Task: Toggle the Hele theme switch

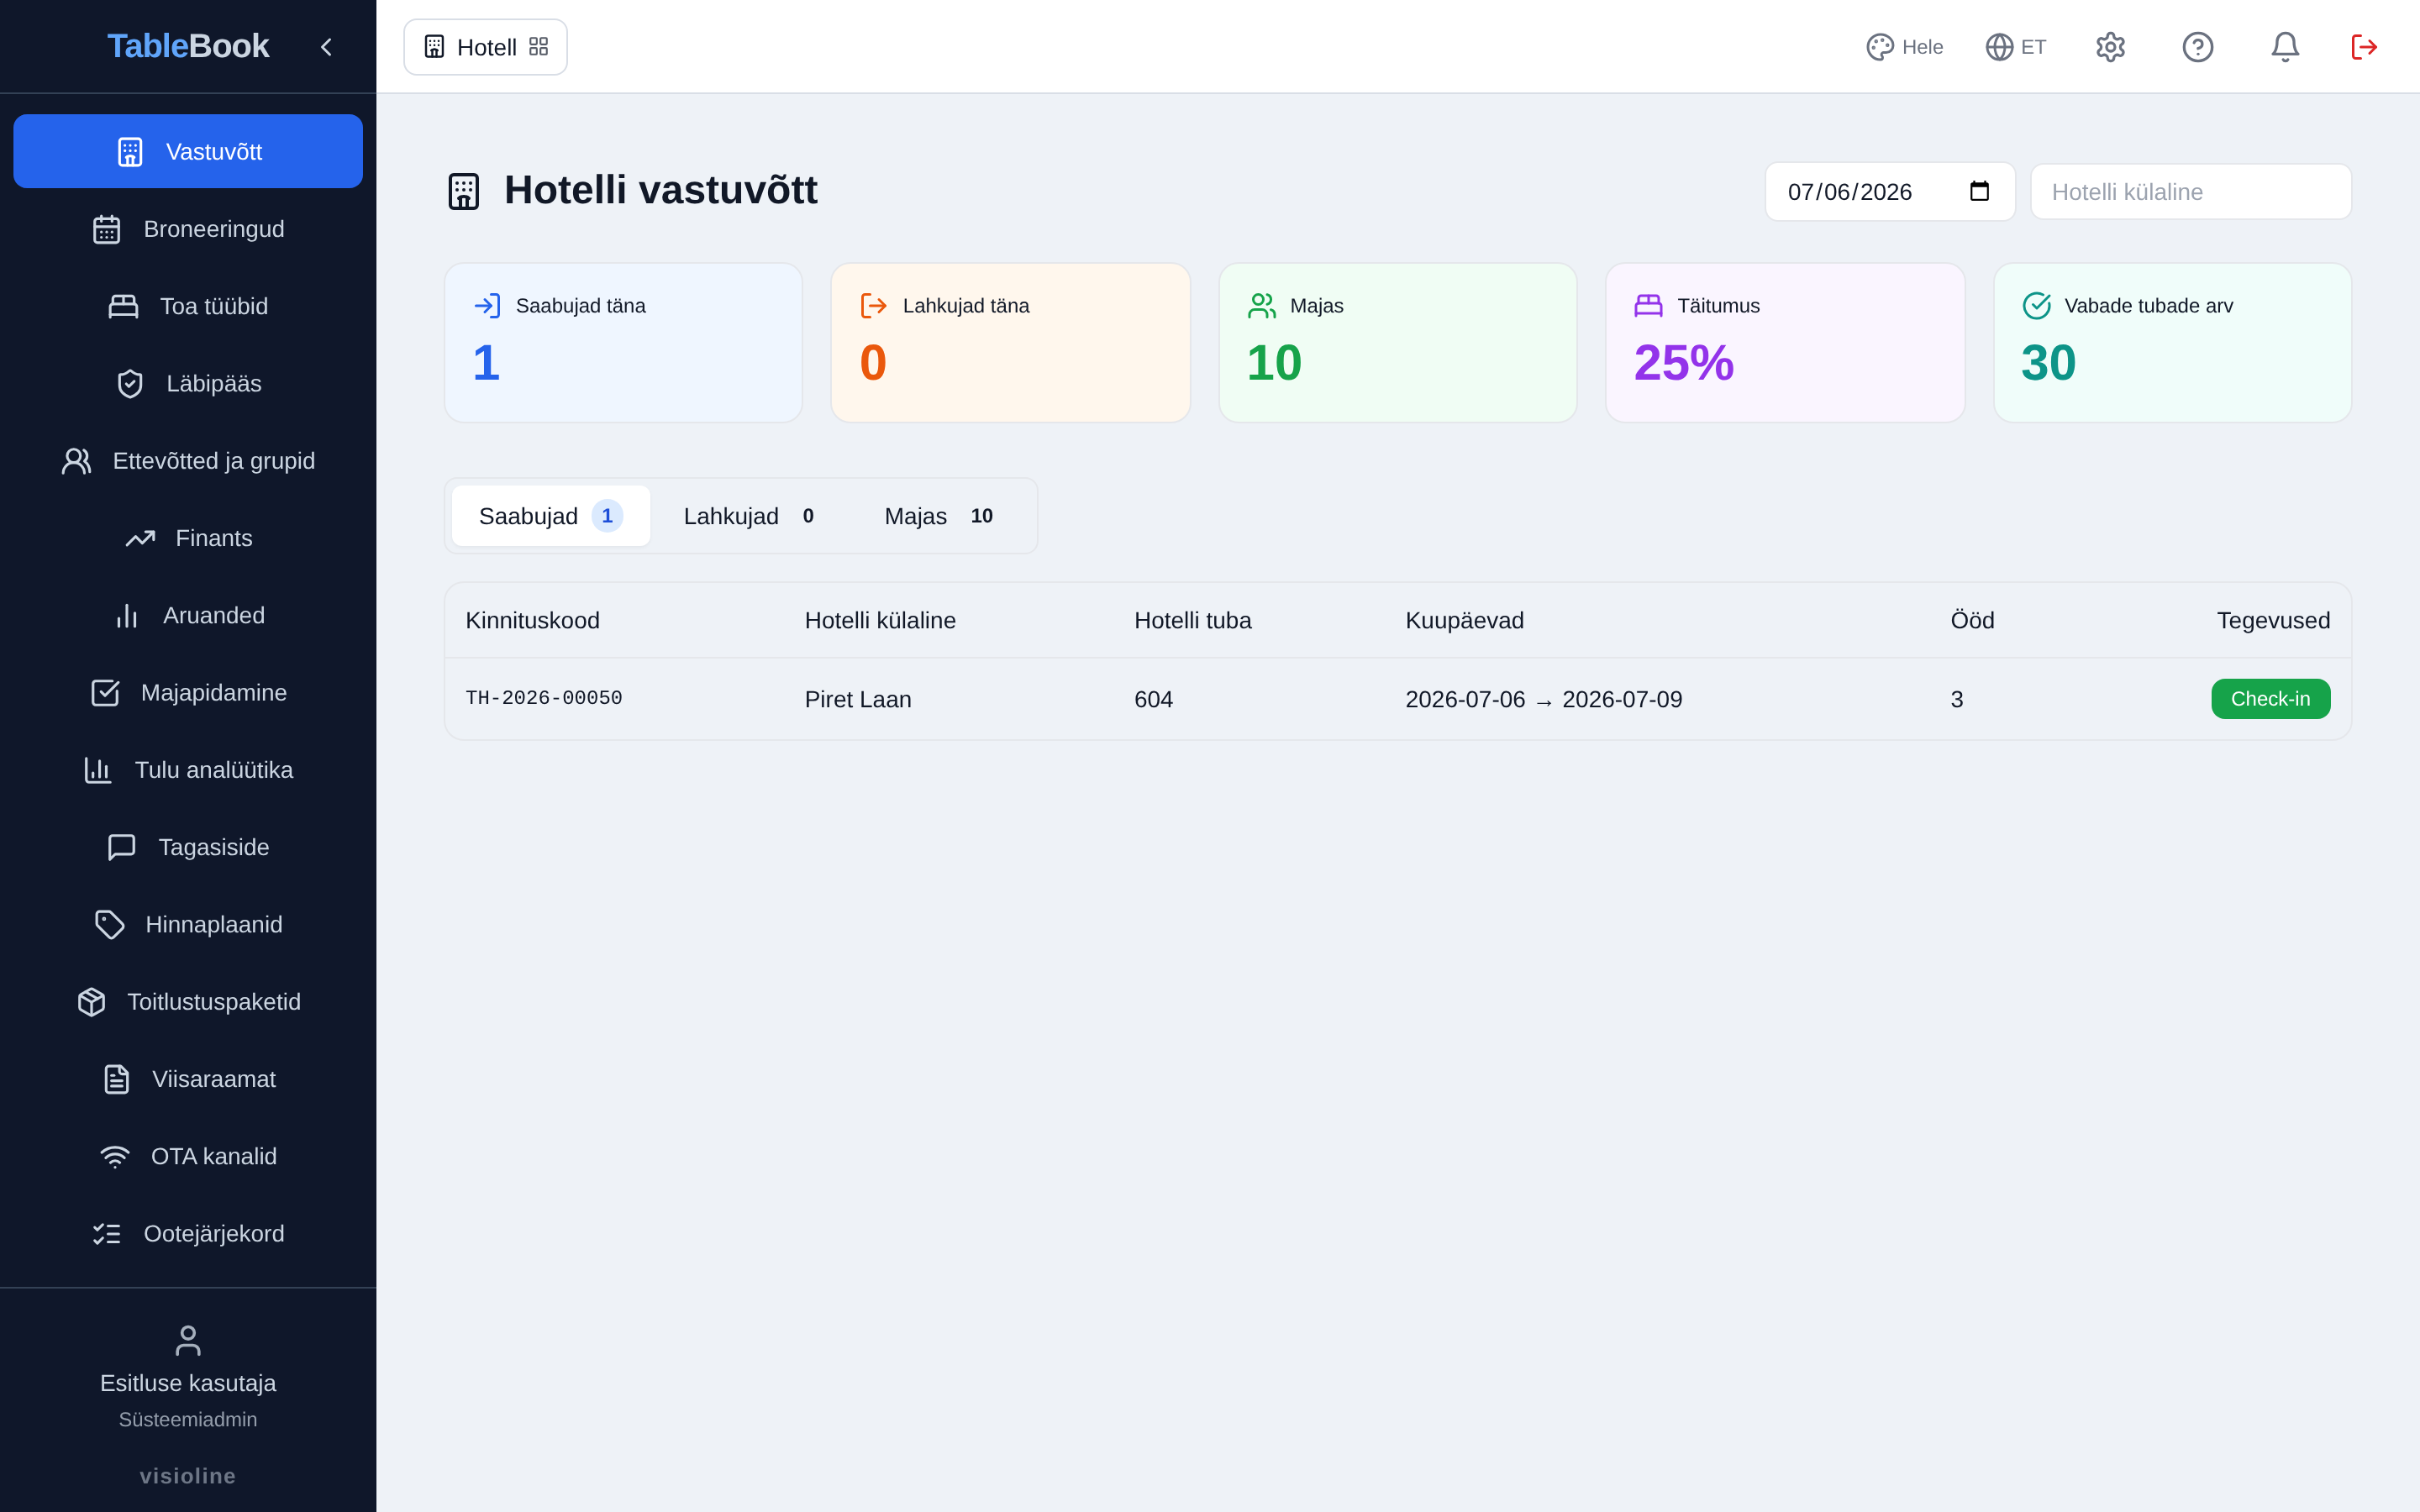Action: tap(1904, 47)
